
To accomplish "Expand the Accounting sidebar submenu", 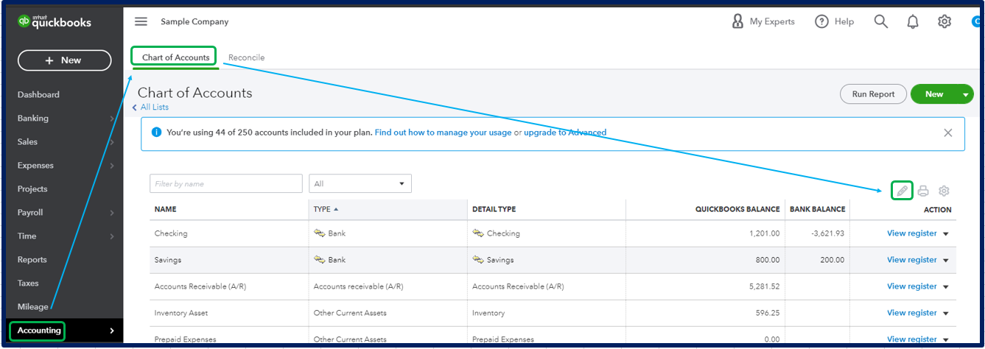I will (x=112, y=331).
